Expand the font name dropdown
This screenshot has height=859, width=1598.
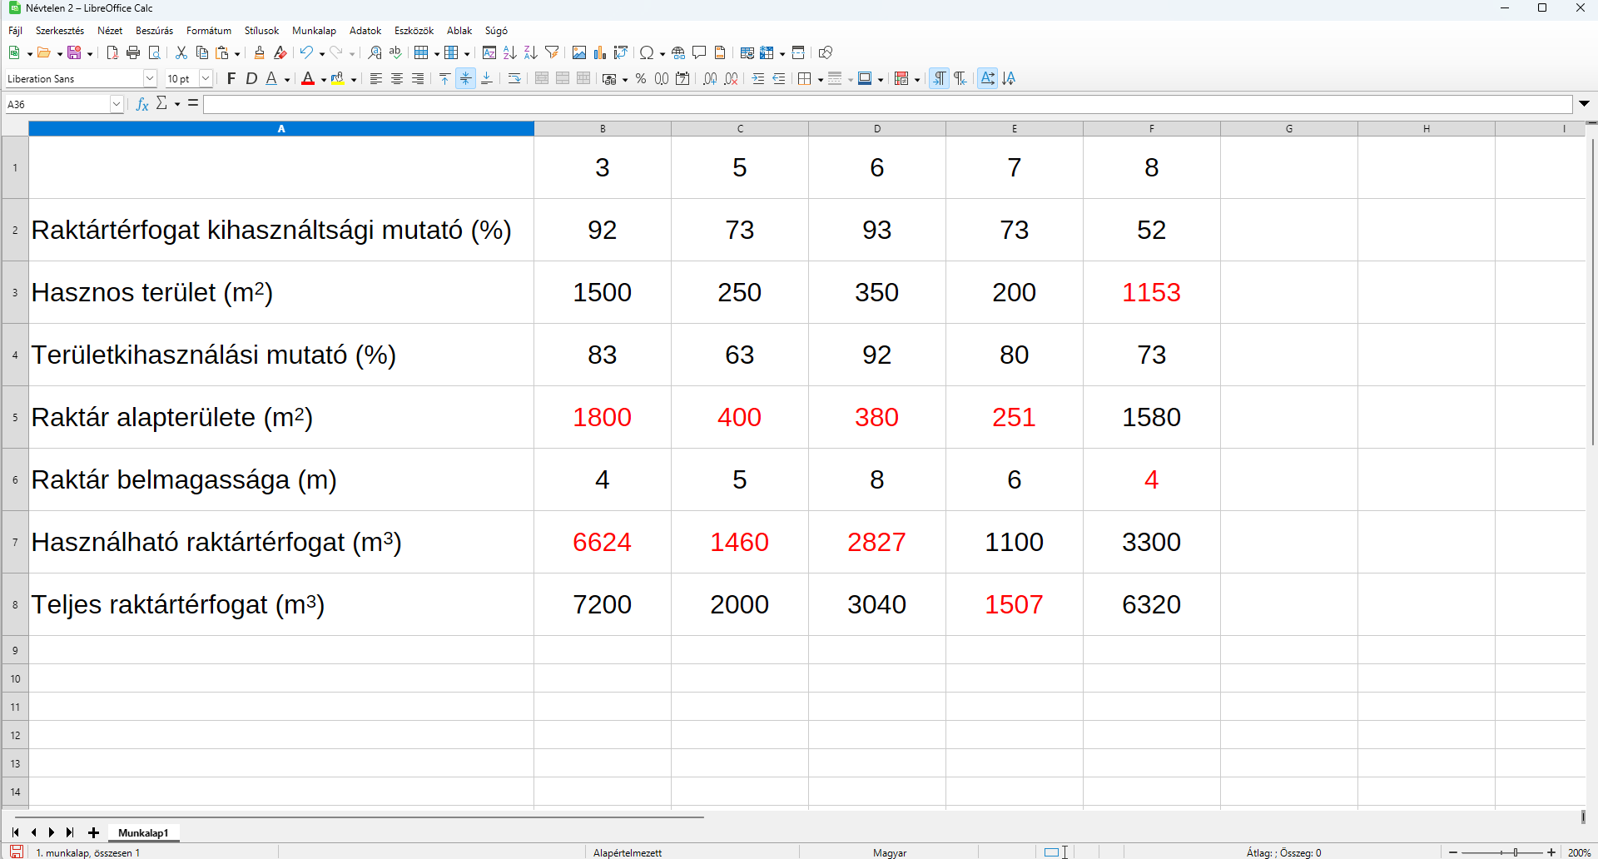150,79
